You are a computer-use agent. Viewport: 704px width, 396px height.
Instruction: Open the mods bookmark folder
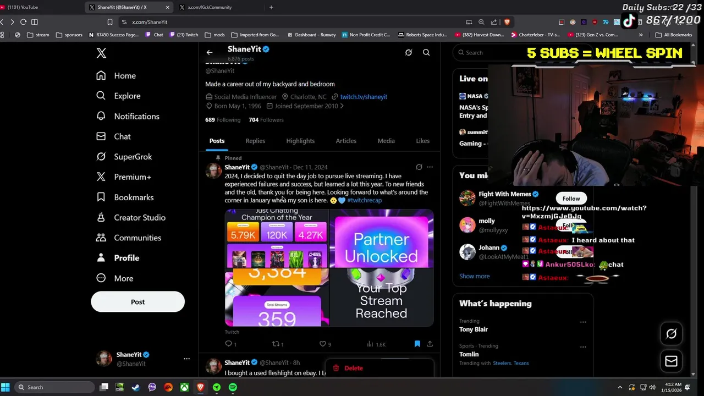tap(215, 35)
